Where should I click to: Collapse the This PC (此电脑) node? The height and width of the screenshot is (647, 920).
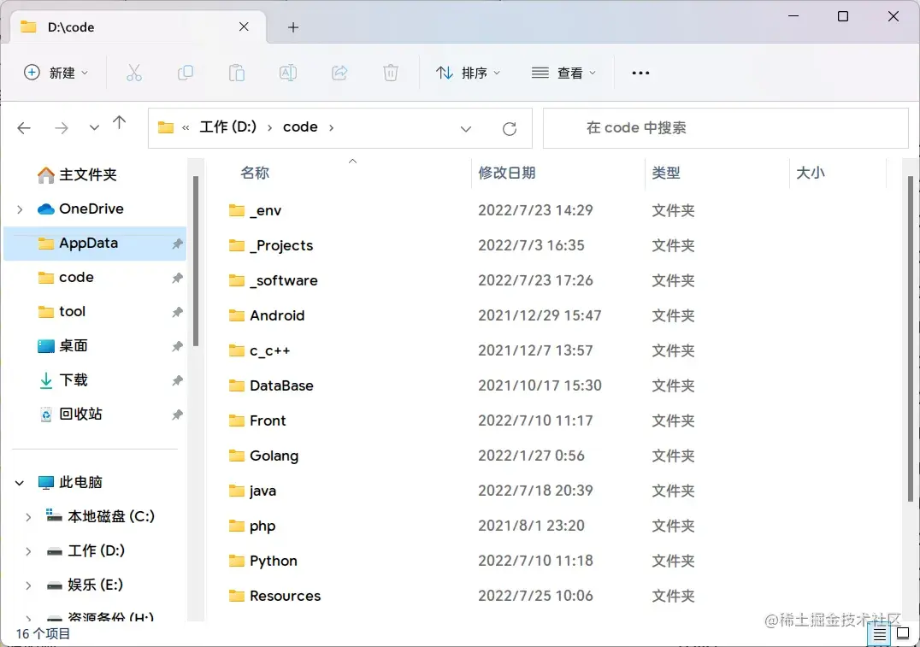[20, 483]
